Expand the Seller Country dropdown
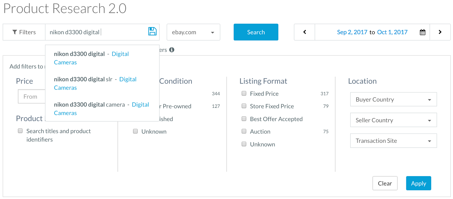The width and height of the screenshot is (453, 199). click(393, 120)
